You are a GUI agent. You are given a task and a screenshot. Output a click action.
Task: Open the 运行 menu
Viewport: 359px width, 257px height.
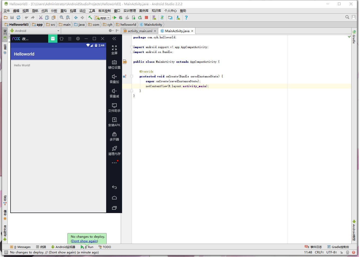pos(83,11)
